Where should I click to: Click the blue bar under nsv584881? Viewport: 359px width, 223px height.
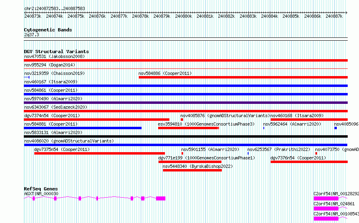pyautogui.click(x=83, y=128)
